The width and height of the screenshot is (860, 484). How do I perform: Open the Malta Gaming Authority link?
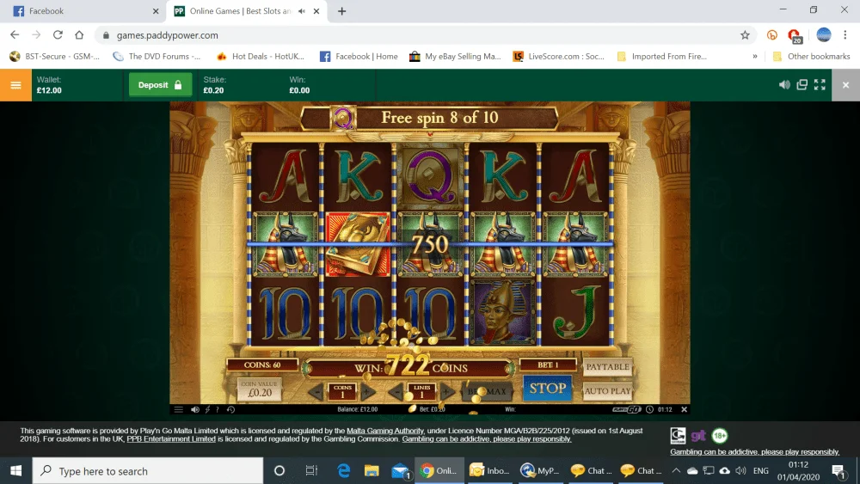385,431
